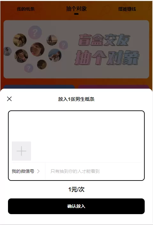The height and width of the screenshot is (225, 153).
Task: Click the 1元/次 price label
Action: point(76,189)
